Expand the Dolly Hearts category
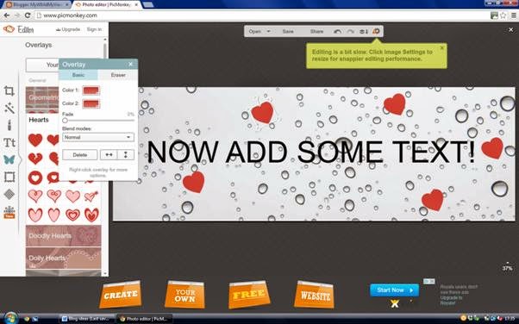 [63, 259]
